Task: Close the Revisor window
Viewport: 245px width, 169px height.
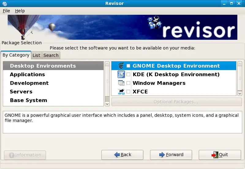Action: tap(239, 3)
